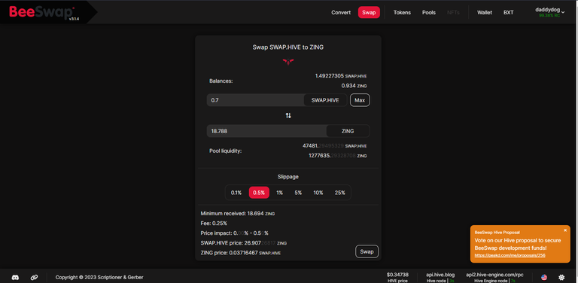Screen dimensions: 578x283
Task: Click the US flag language icon
Action: (543, 277)
